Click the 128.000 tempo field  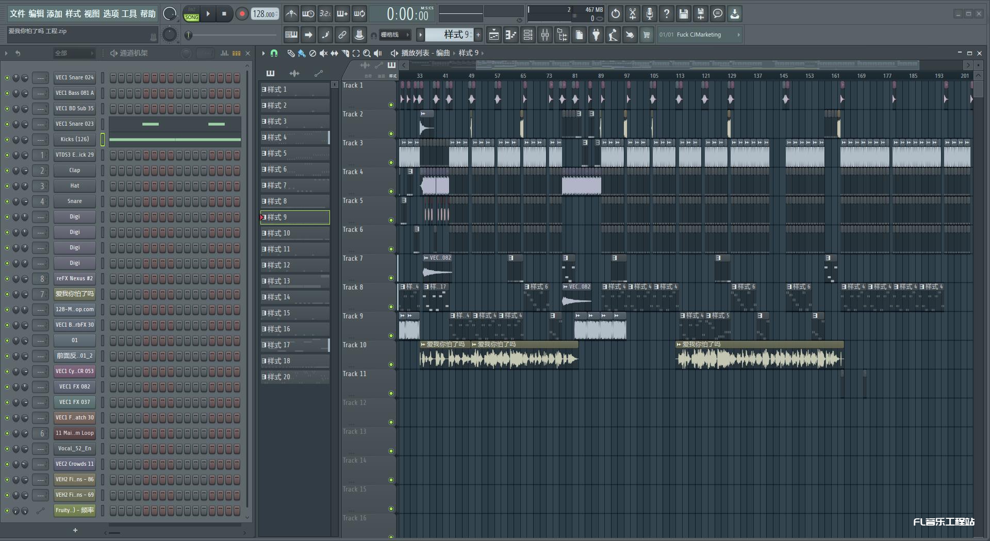coord(265,14)
